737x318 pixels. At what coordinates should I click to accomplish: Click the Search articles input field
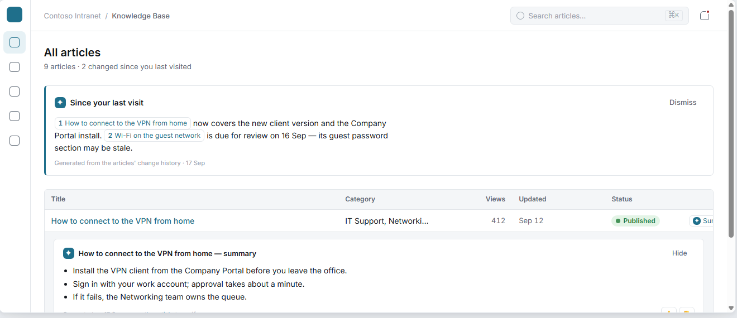point(600,16)
